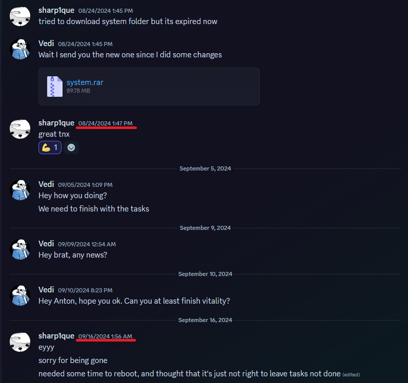Click the system.rar attachment card
Image resolution: width=408 pixels, height=383 pixels.
(x=149, y=87)
